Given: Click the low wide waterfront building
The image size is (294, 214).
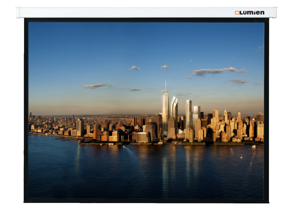Looking at the screenshot, I should point(143,137).
